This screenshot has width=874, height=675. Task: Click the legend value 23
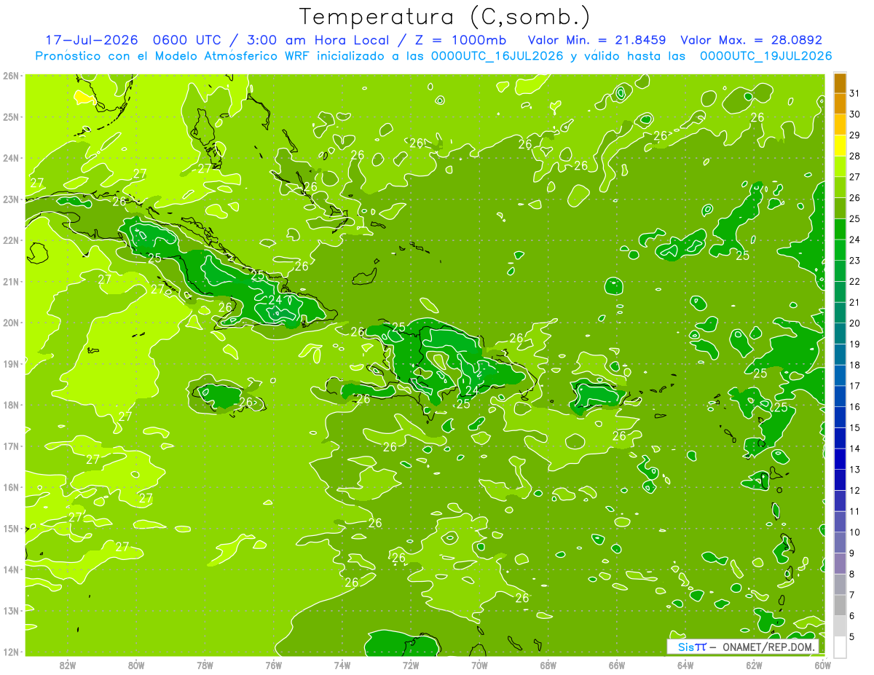tap(855, 261)
